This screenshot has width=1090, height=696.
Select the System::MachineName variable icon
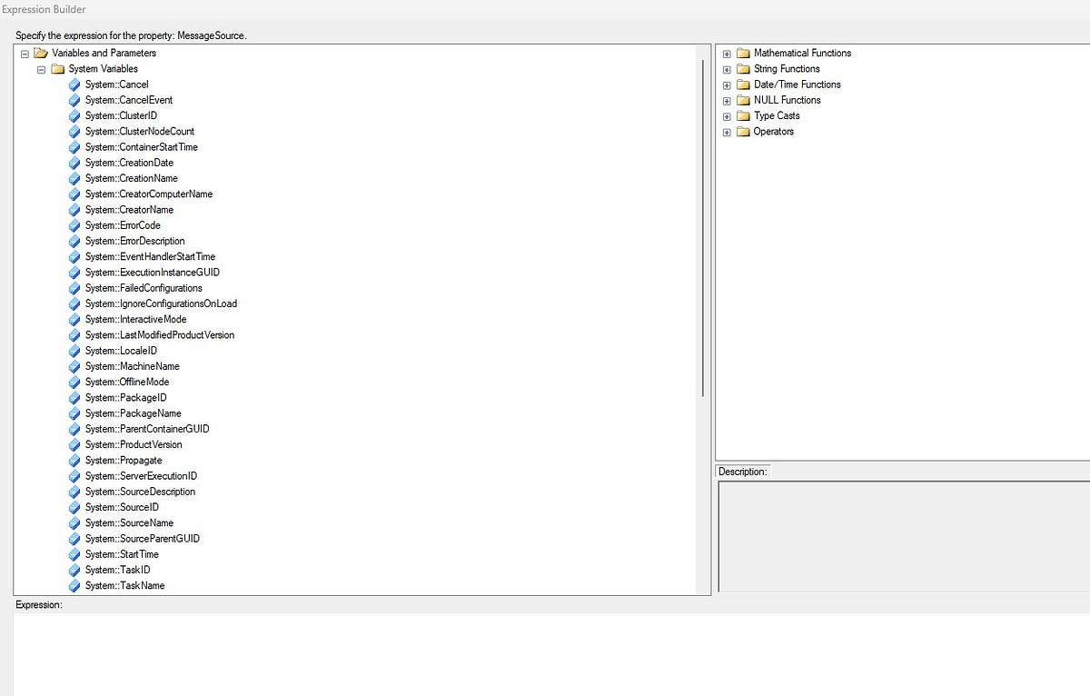pyautogui.click(x=74, y=366)
